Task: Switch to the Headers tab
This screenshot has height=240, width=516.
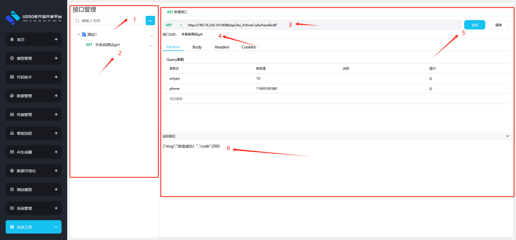Action: pos(222,47)
